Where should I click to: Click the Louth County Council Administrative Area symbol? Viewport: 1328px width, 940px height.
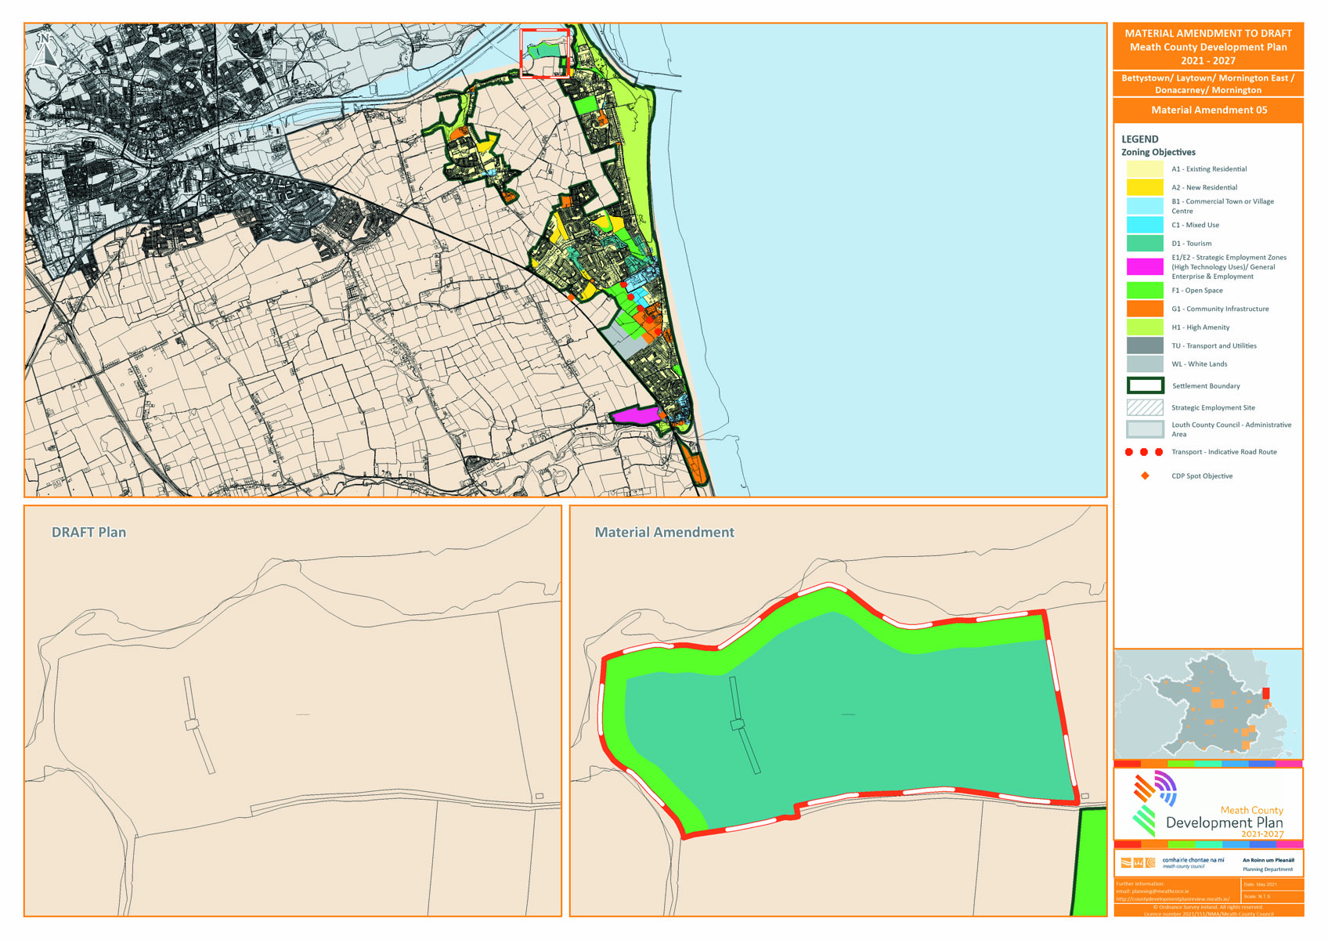coord(1146,428)
